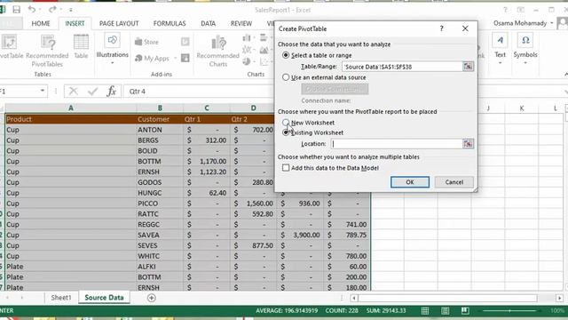Viewport: 568px width, 320px height.
Task: Click the Excel help icon in the title bar
Action: coord(505,10)
